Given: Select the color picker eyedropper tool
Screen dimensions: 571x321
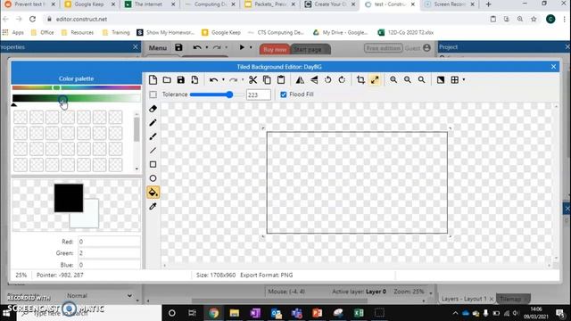Looking at the screenshot, I should tap(153, 206).
